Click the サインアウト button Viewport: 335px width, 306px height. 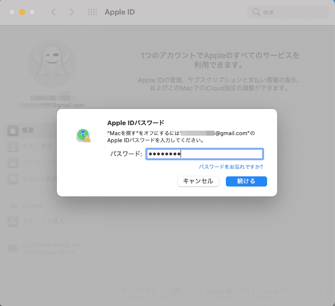tap(141, 291)
